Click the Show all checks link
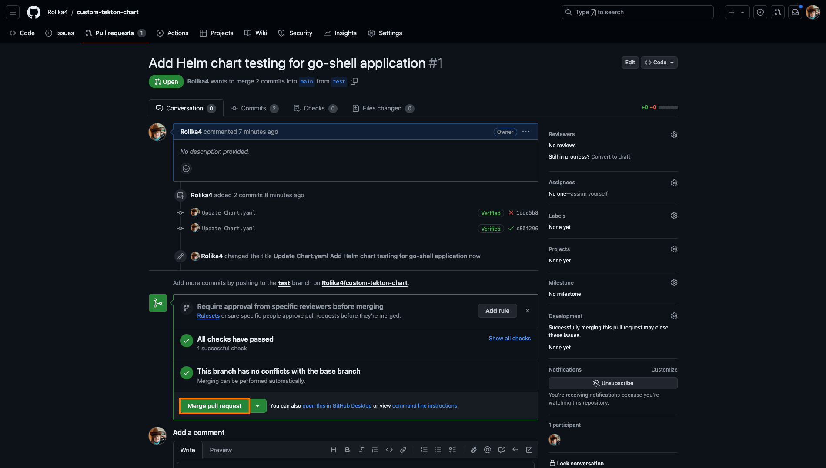The width and height of the screenshot is (826, 468). [x=509, y=339]
